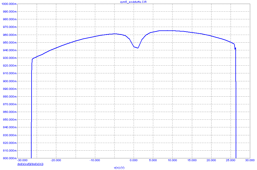The height and width of the screenshot is (170, 257).
Task: Click the 870.000m y-axis value
Action: (10, 104)
